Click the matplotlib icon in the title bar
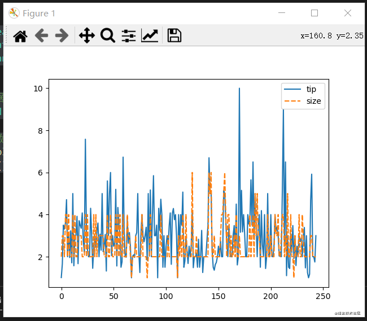This screenshot has height=321, width=367. (x=14, y=13)
